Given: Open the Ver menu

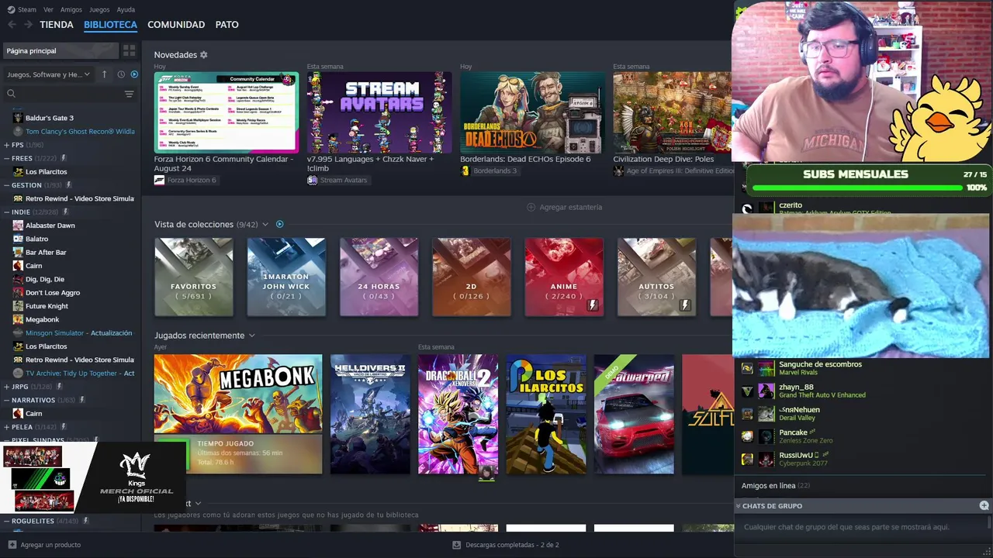Looking at the screenshot, I should (48, 9).
